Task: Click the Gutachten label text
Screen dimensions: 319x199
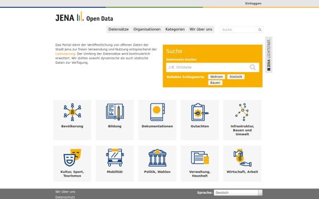Action: click(200, 126)
